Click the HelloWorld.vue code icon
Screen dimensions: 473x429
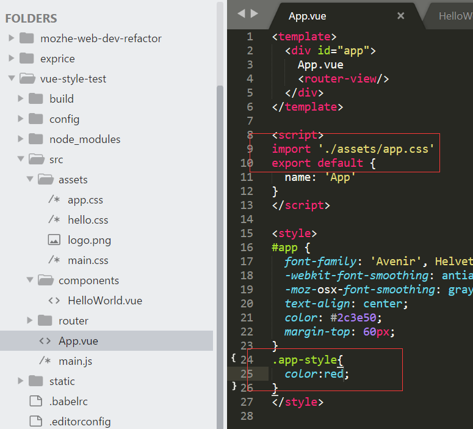click(x=54, y=301)
